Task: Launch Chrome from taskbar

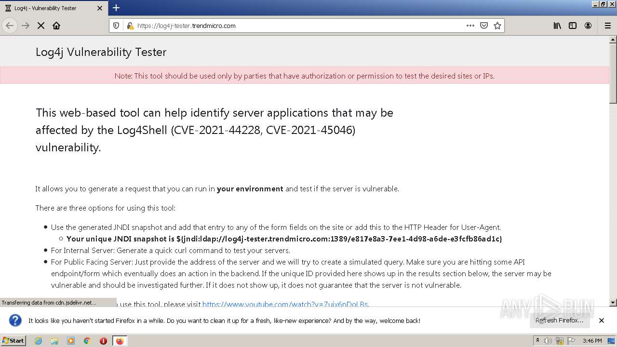Action: coord(87,341)
